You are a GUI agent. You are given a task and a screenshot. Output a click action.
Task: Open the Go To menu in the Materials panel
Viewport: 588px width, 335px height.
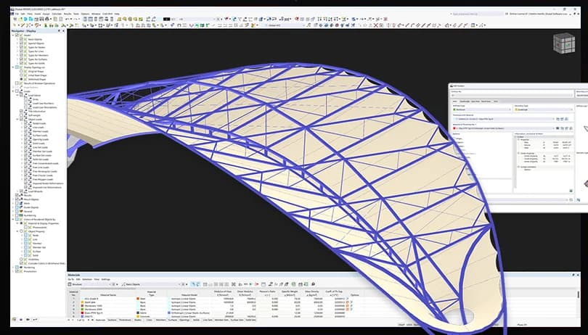[71, 279]
